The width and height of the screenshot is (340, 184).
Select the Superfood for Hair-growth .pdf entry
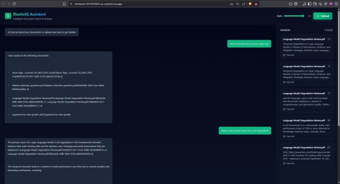click(42, 115)
